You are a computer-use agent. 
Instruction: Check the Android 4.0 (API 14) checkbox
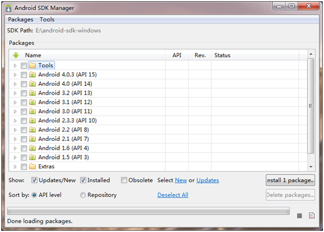[x=24, y=84]
